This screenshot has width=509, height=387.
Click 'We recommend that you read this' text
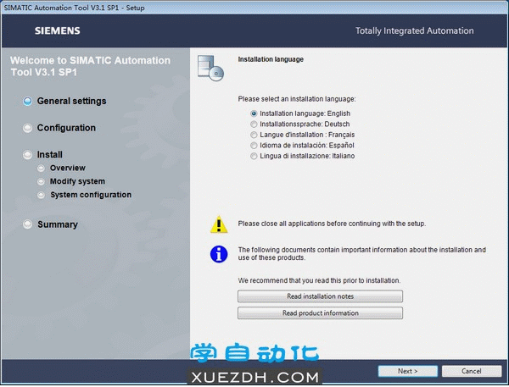tap(319, 280)
